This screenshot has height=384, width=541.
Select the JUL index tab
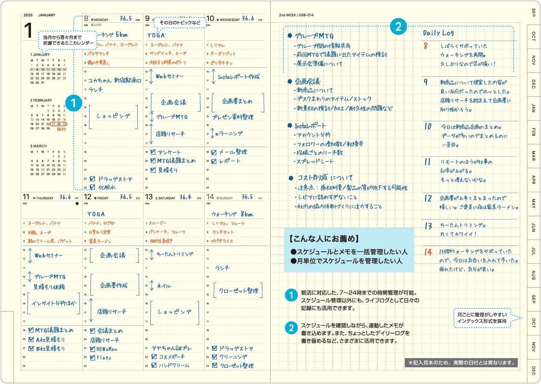coord(534,251)
